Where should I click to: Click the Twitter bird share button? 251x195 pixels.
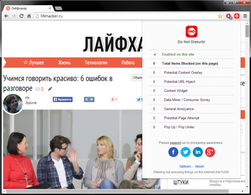(x=139, y=99)
